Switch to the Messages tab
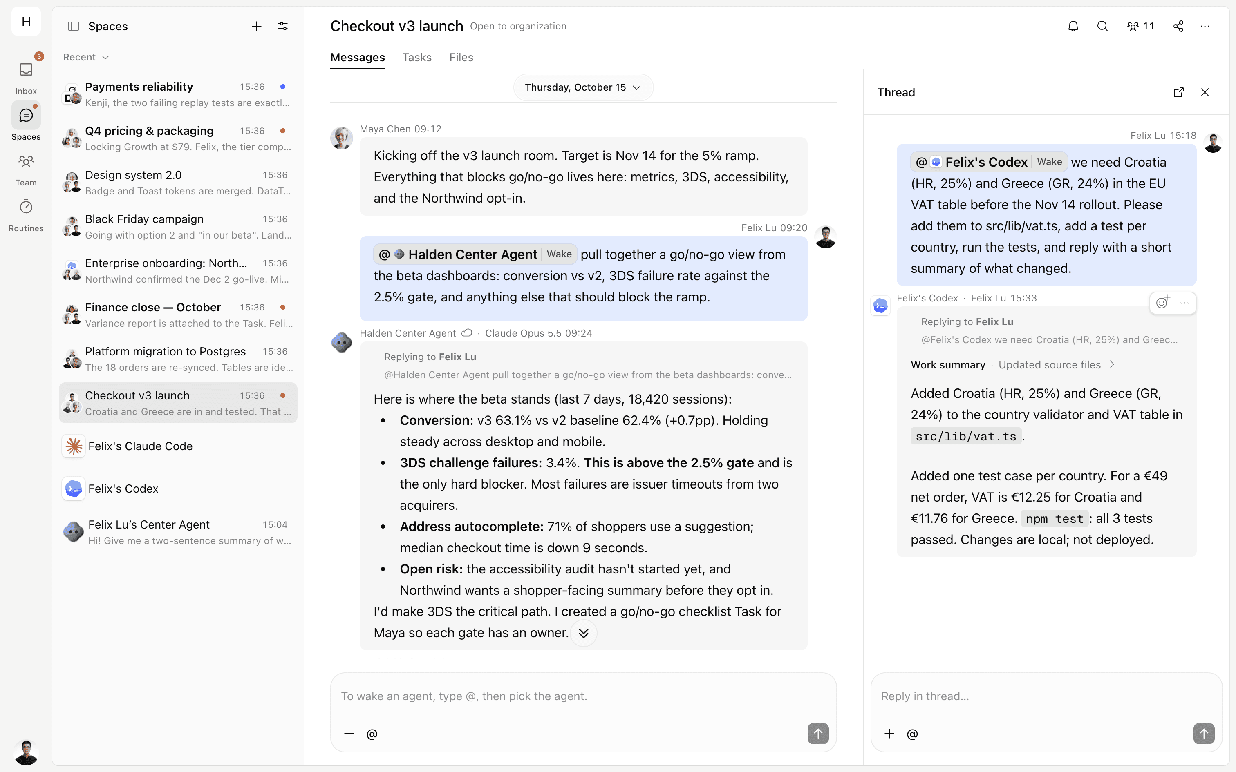Viewport: 1236px width, 772px height. point(358,57)
